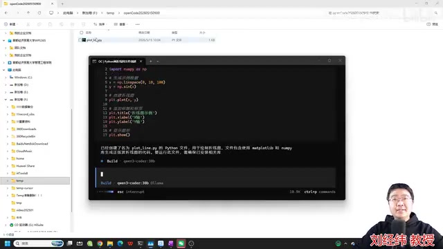Sort files by the date modified column
The width and height of the screenshot is (443, 249).
pos(144,33)
